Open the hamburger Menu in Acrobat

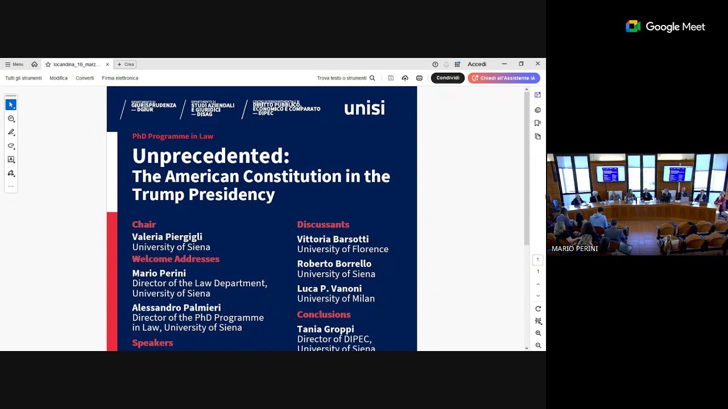(14, 64)
